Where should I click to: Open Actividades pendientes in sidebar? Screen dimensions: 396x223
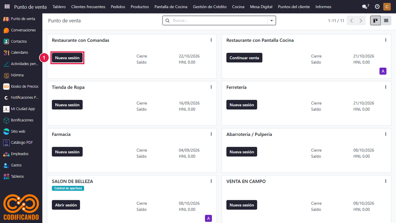(x=21, y=64)
